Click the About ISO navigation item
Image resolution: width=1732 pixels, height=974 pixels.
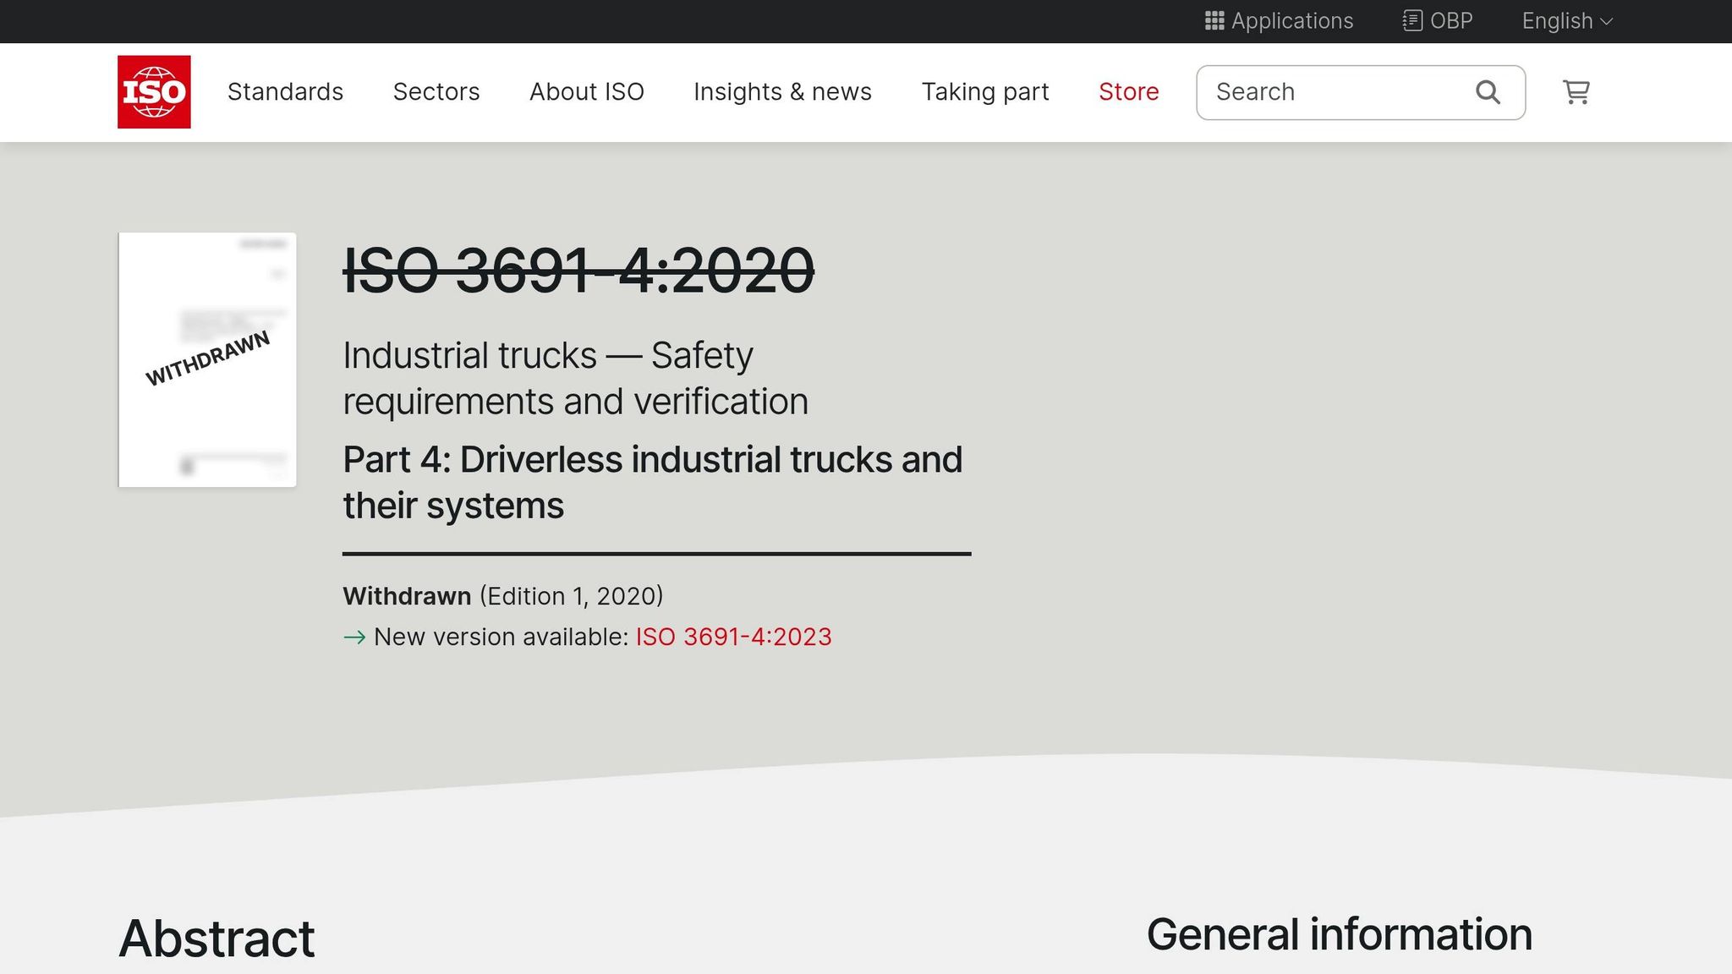[586, 91]
